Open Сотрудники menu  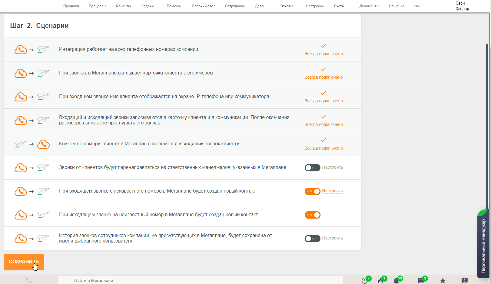pyautogui.click(x=235, y=6)
